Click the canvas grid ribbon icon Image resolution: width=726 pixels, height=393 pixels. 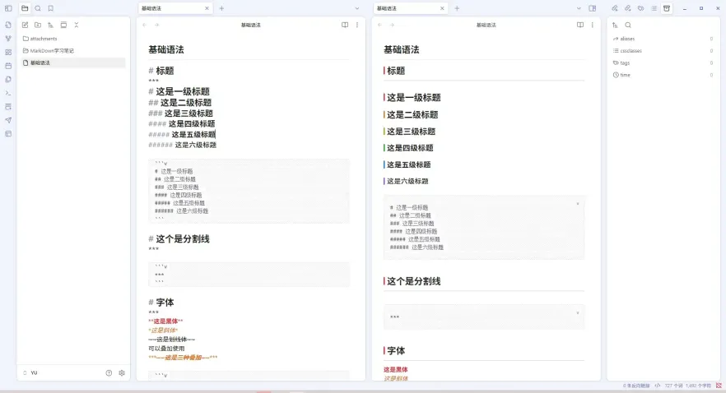pyautogui.click(x=8, y=53)
